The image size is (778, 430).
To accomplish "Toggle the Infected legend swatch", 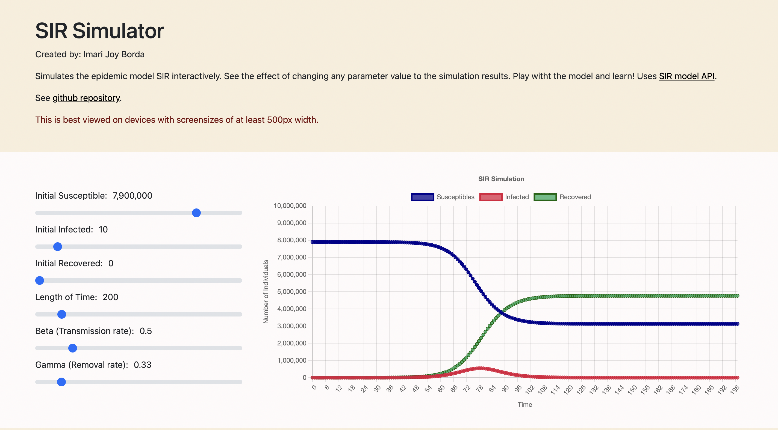I will click(491, 197).
